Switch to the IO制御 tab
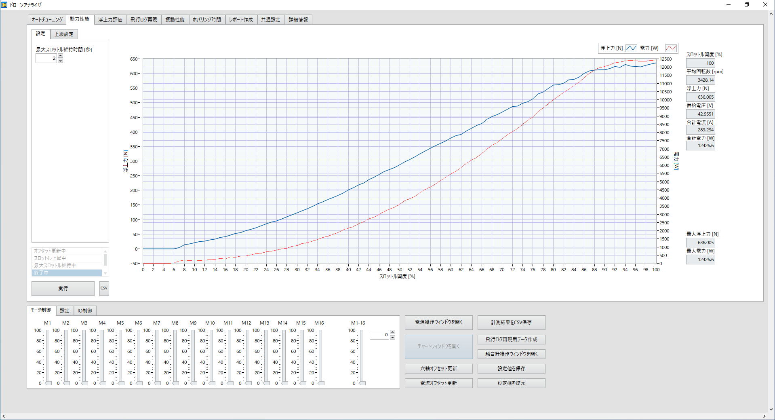This screenshot has width=775, height=420. 85,310
